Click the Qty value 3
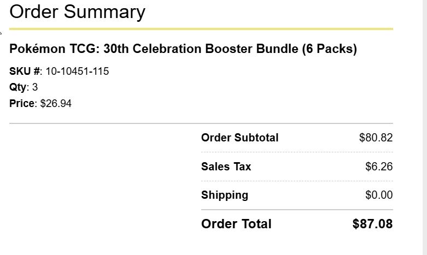 (35, 87)
